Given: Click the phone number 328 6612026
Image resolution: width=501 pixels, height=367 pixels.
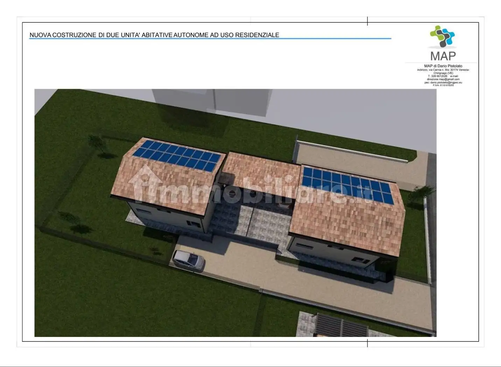Looking at the screenshot, I should click(438, 76).
